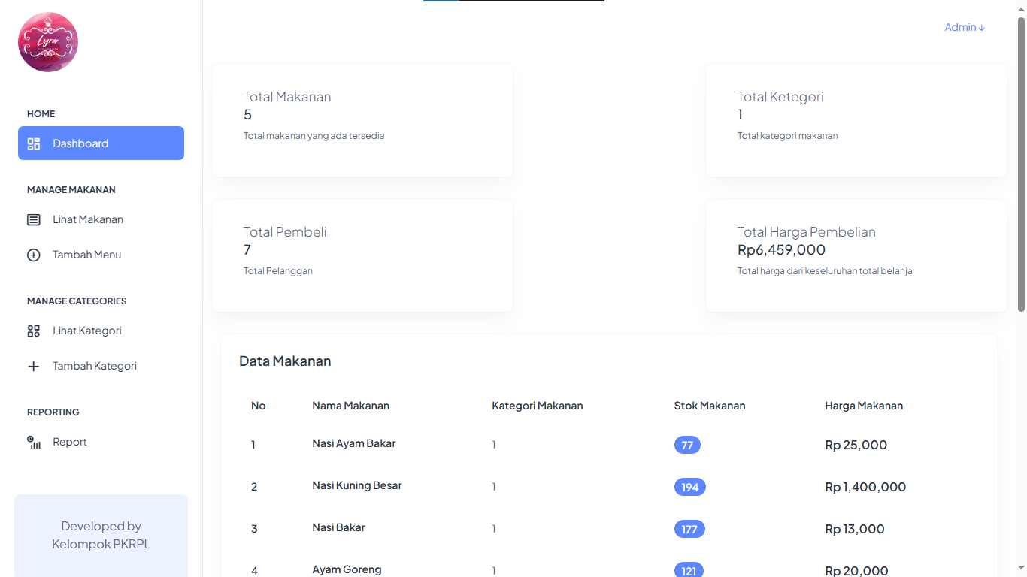Go to Lihat Makanan page

[x=87, y=220]
